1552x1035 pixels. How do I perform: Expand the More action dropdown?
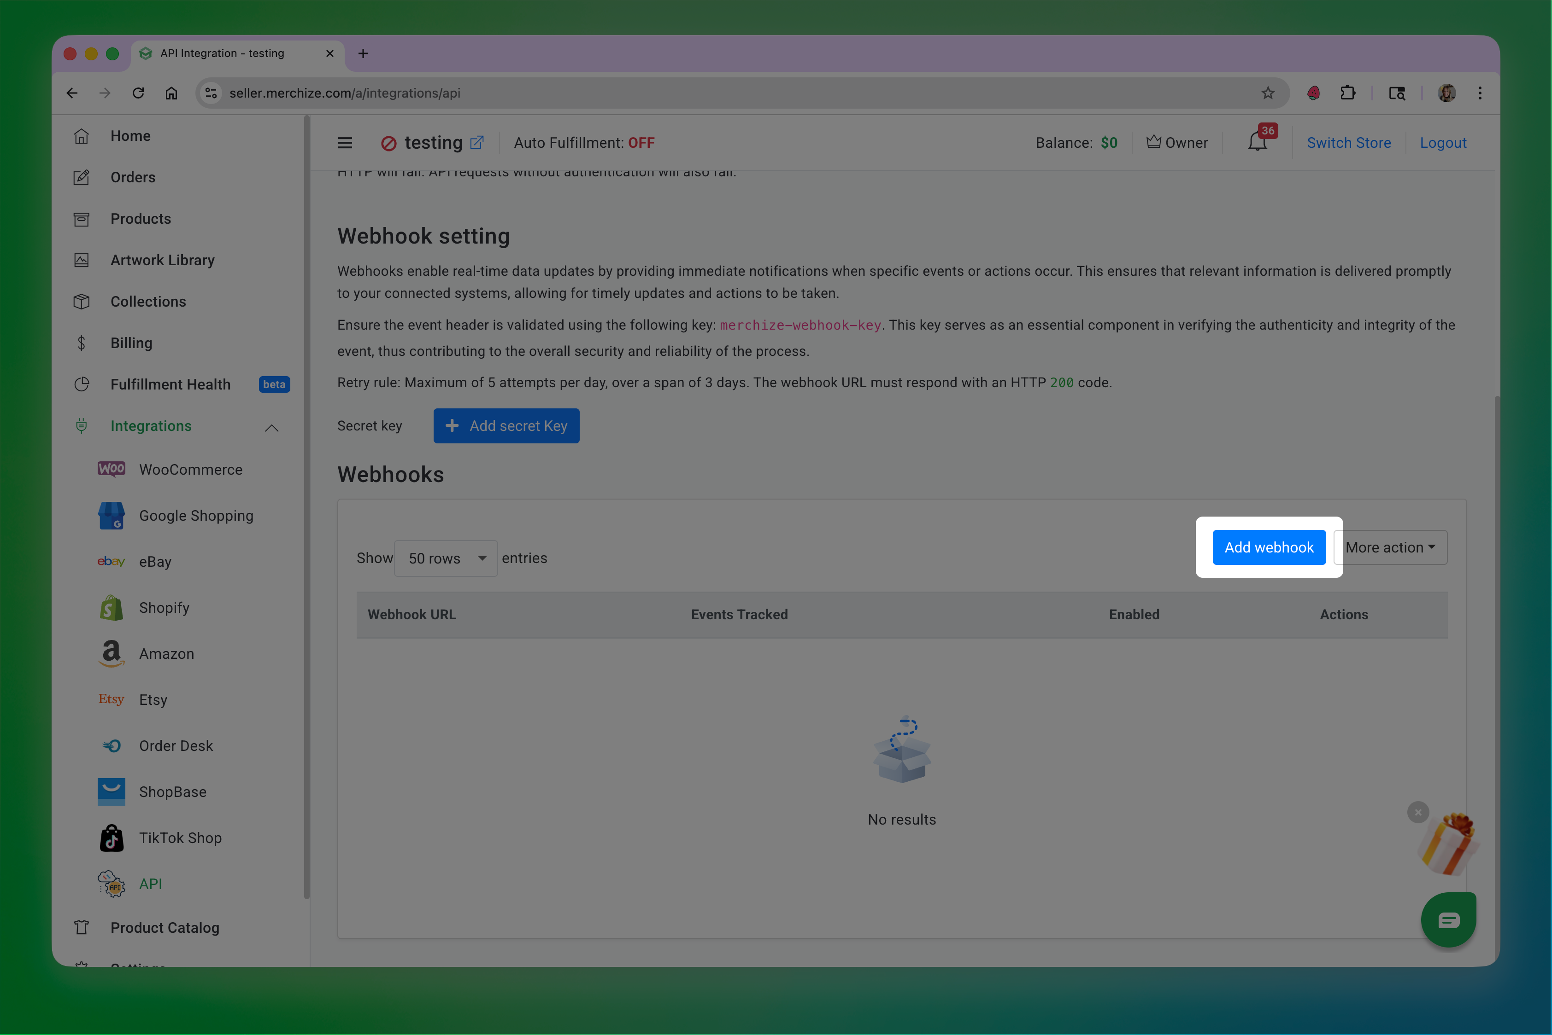1390,547
